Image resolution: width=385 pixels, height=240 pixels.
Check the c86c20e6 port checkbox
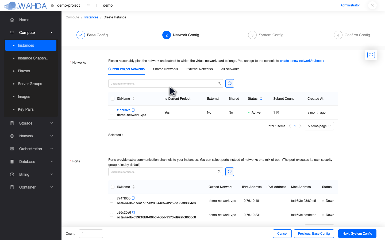coord(111,215)
